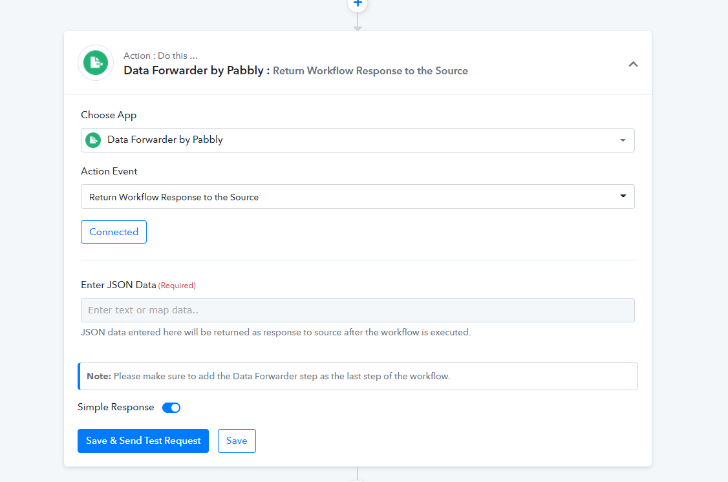Click the plus icon to add a step
Image resolution: width=728 pixels, height=482 pixels.
pos(358,4)
